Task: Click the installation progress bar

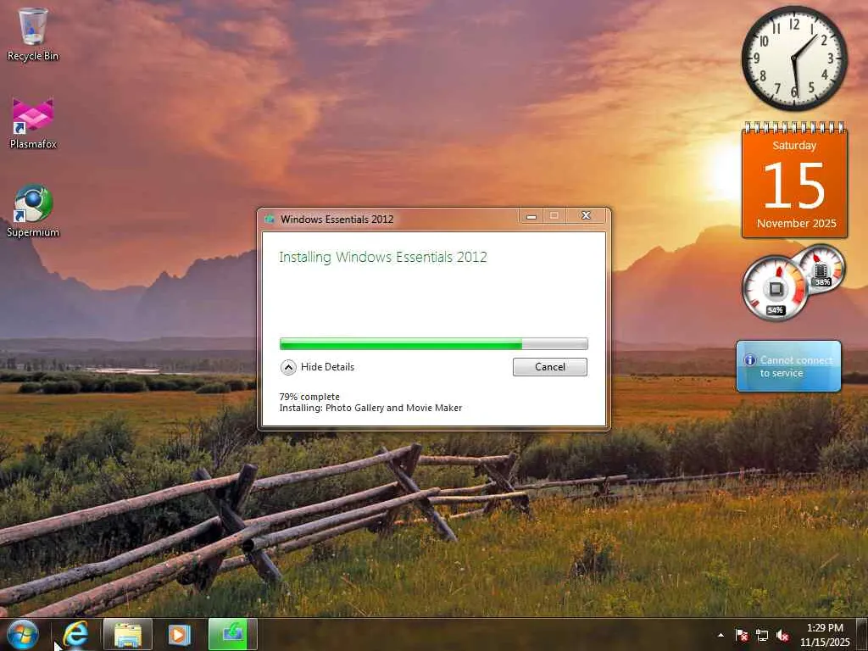Action: point(433,344)
